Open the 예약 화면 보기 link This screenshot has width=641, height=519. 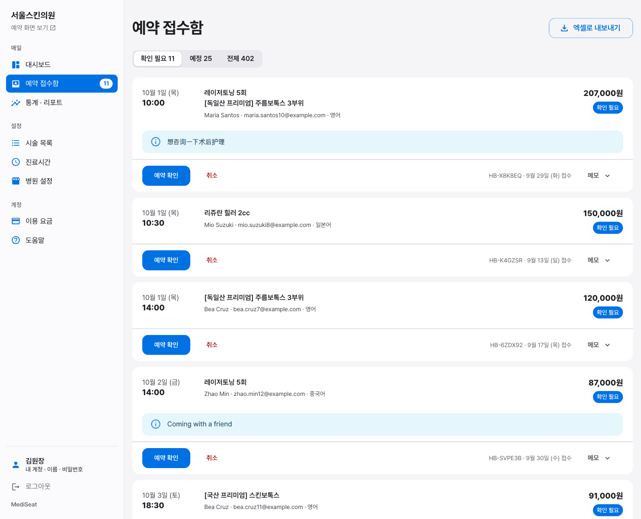point(33,28)
